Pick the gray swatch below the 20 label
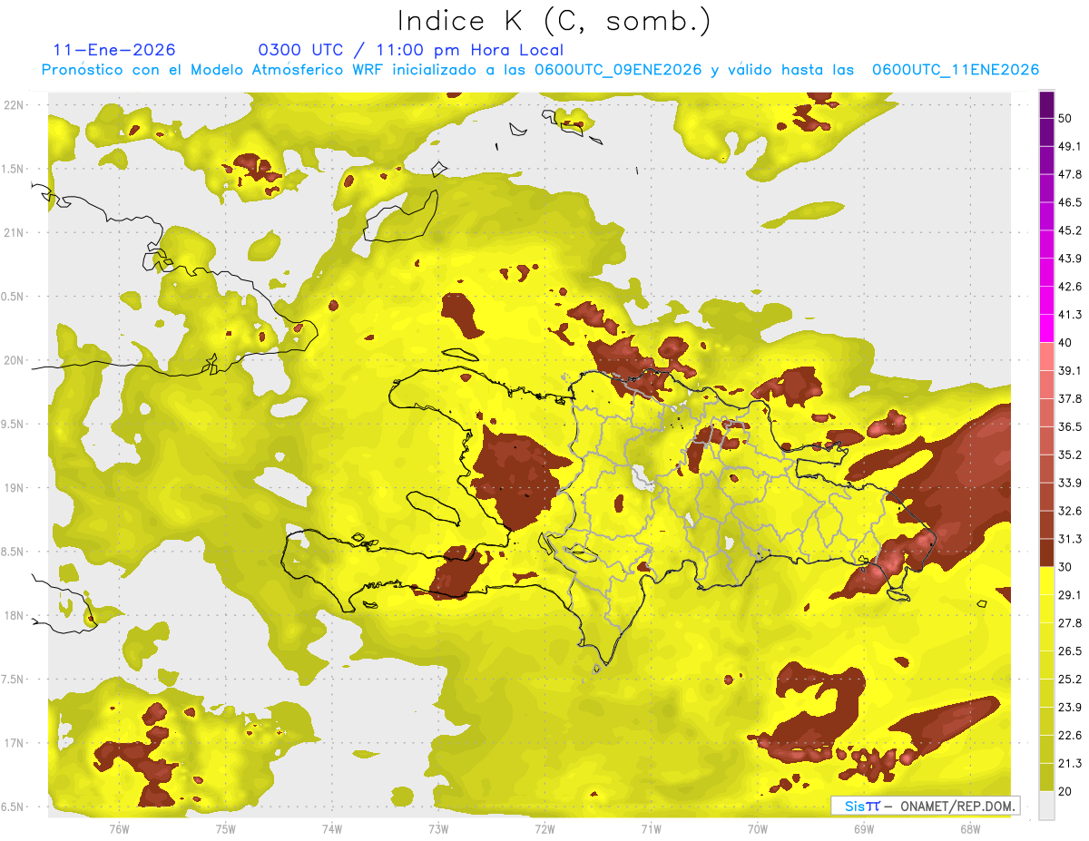 (x=1046, y=806)
